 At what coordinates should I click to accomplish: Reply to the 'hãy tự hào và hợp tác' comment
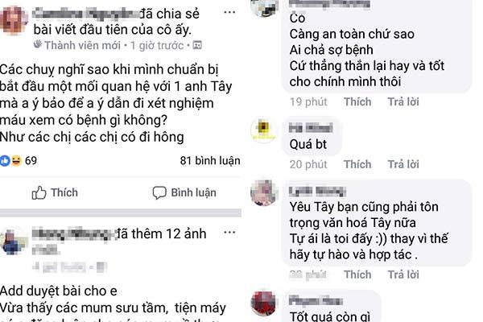pos(403,275)
